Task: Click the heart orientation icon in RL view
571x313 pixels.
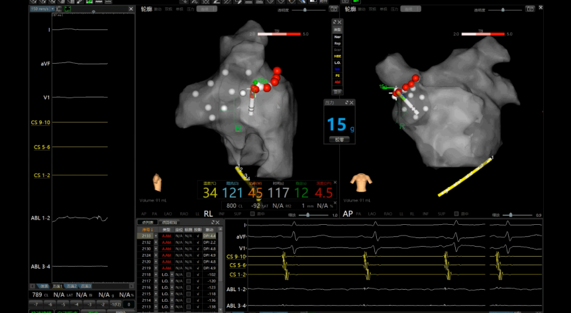Action: pyautogui.click(x=157, y=182)
